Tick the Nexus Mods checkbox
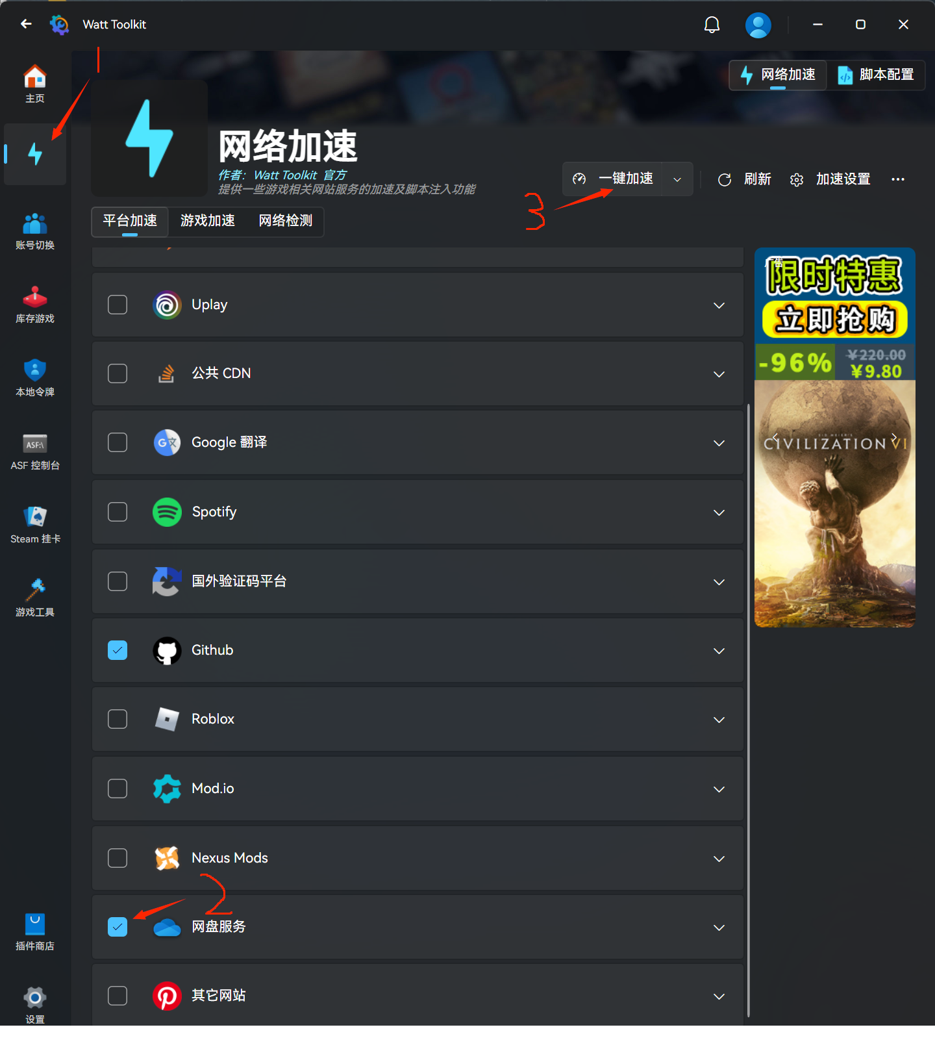This screenshot has height=1049, width=935. [x=118, y=858]
